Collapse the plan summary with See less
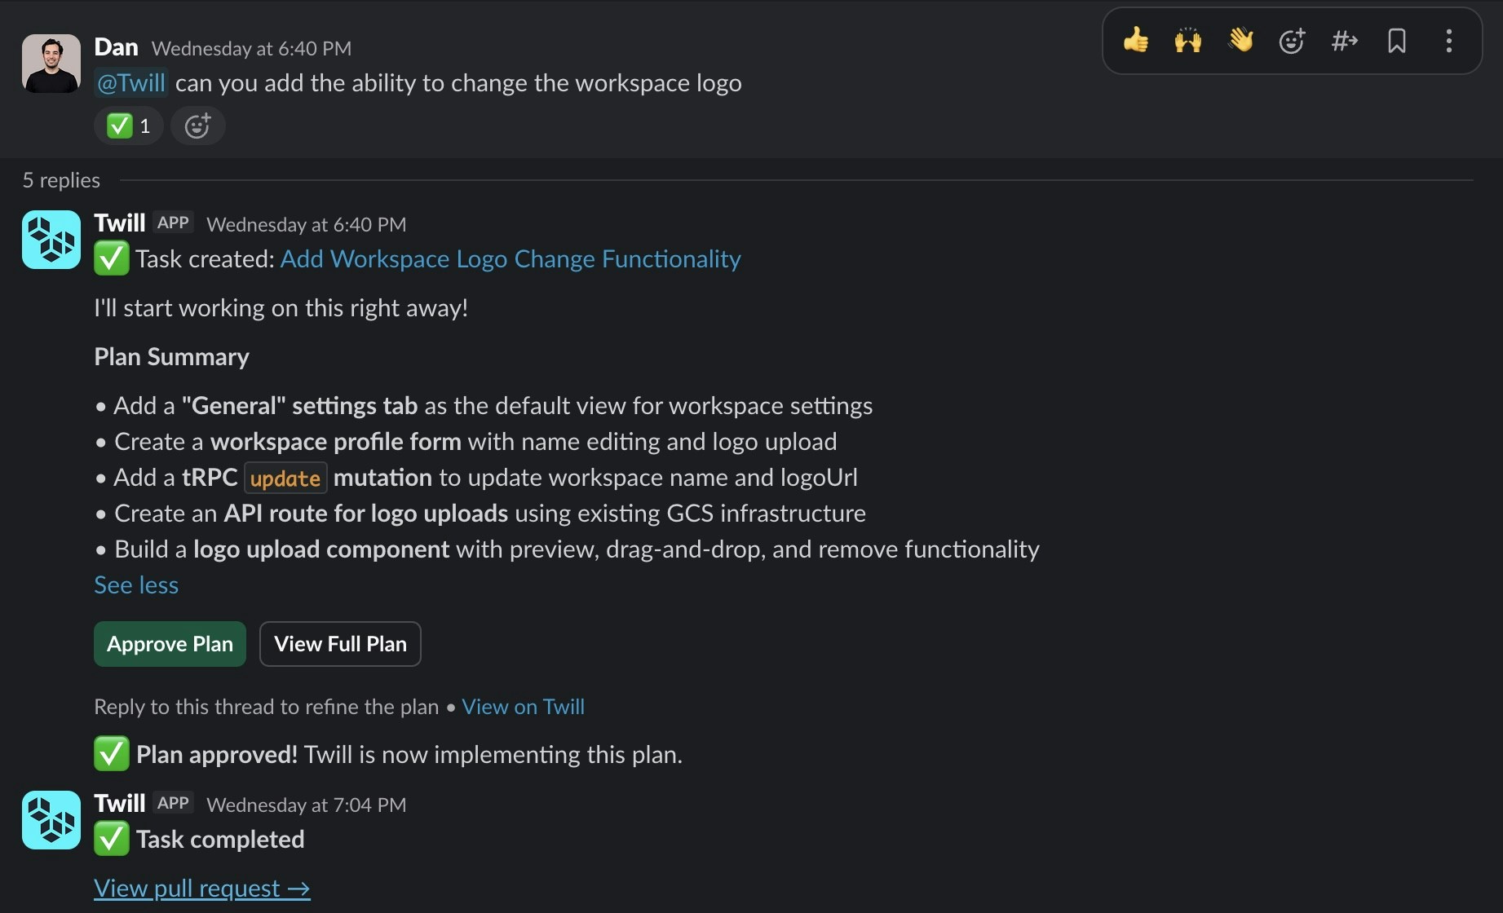1503x913 pixels. click(136, 584)
